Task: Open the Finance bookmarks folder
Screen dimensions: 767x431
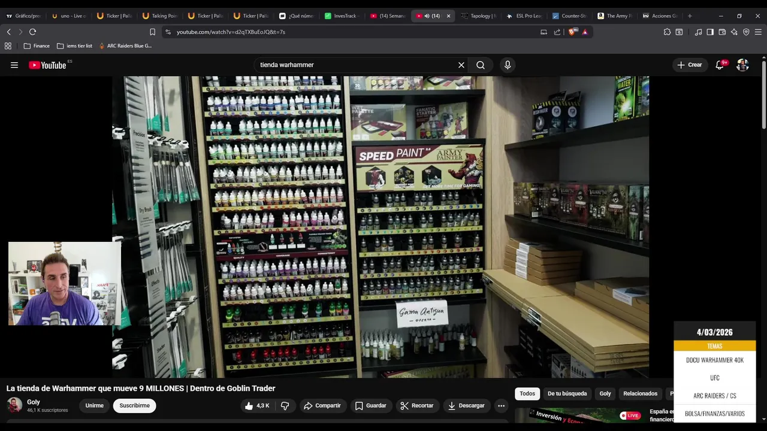Action: tap(37, 46)
